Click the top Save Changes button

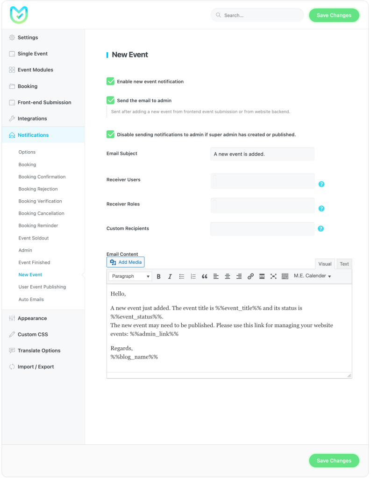pos(334,15)
